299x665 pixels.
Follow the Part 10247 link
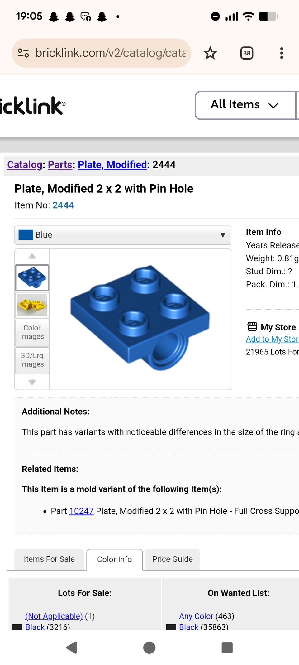point(81,511)
